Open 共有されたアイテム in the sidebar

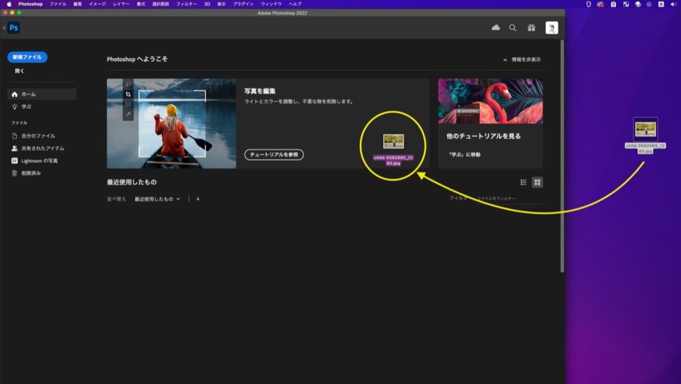coord(42,148)
